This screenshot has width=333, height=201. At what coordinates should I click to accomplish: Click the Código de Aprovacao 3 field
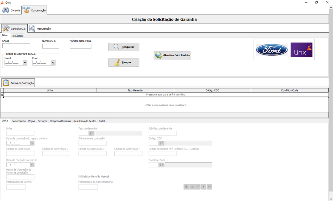pos(92,154)
